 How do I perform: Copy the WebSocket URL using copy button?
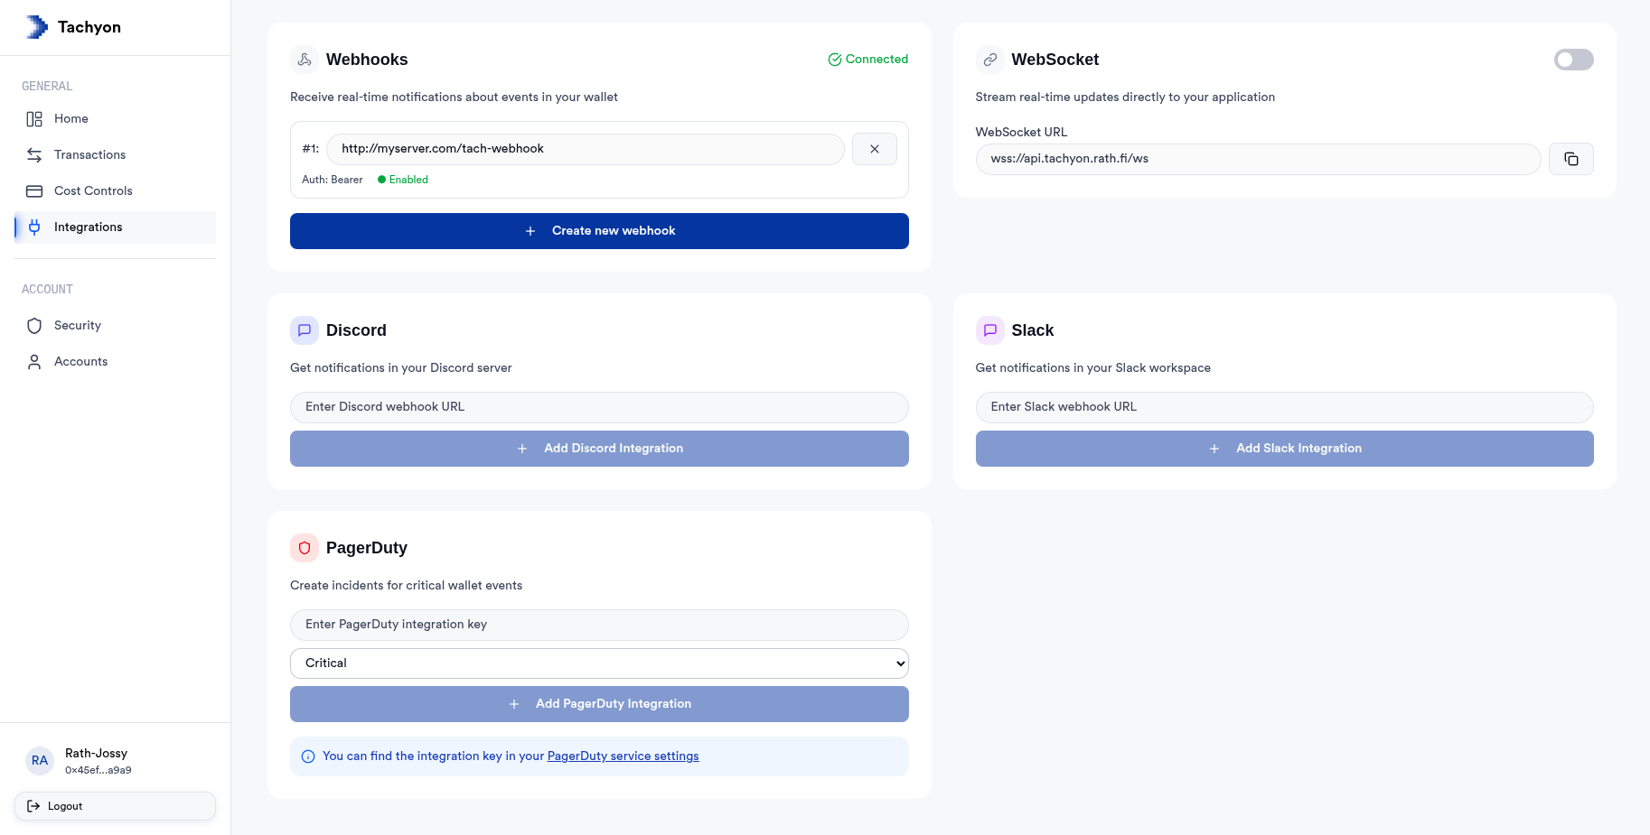(x=1571, y=158)
